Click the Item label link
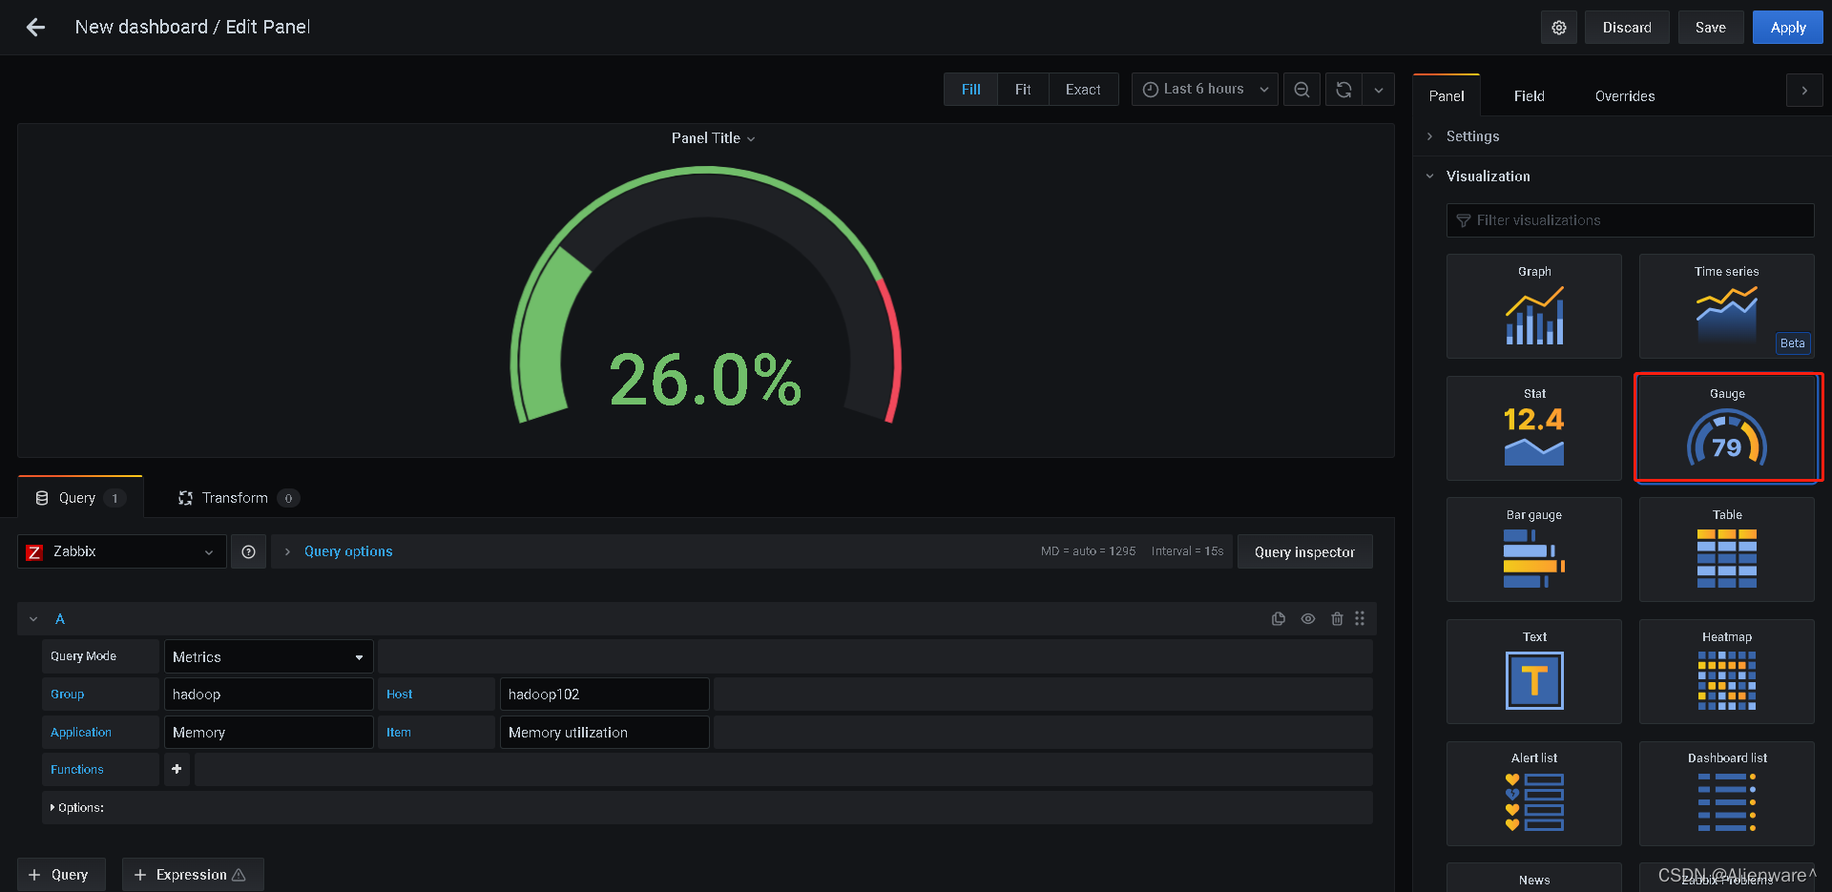 coord(399,733)
